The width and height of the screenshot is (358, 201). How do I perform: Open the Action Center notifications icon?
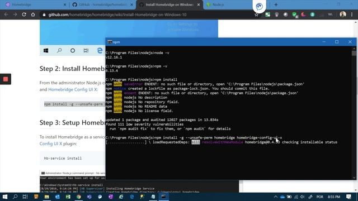(x=348, y=197)
